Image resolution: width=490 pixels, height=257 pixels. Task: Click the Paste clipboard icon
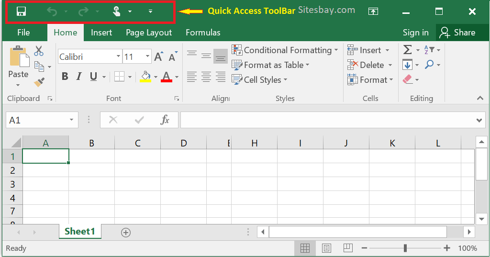pyautogui.click(x=19, y=56)
